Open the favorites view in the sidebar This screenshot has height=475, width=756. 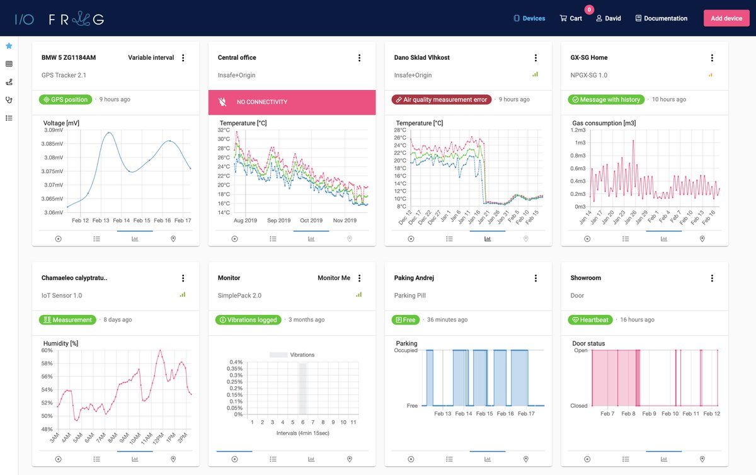9,45
